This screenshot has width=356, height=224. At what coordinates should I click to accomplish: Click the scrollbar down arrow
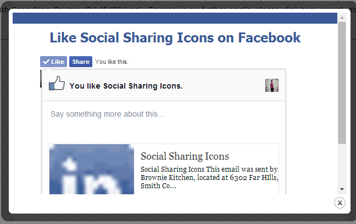point(342,189)
